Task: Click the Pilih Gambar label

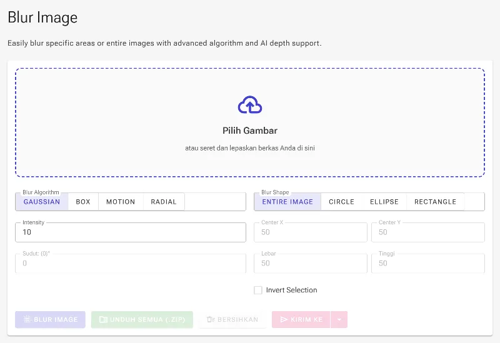Action: point(250,131)
